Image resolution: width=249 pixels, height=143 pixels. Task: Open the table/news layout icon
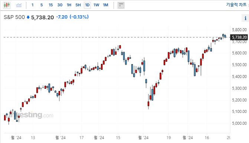[x=121, y=5]
